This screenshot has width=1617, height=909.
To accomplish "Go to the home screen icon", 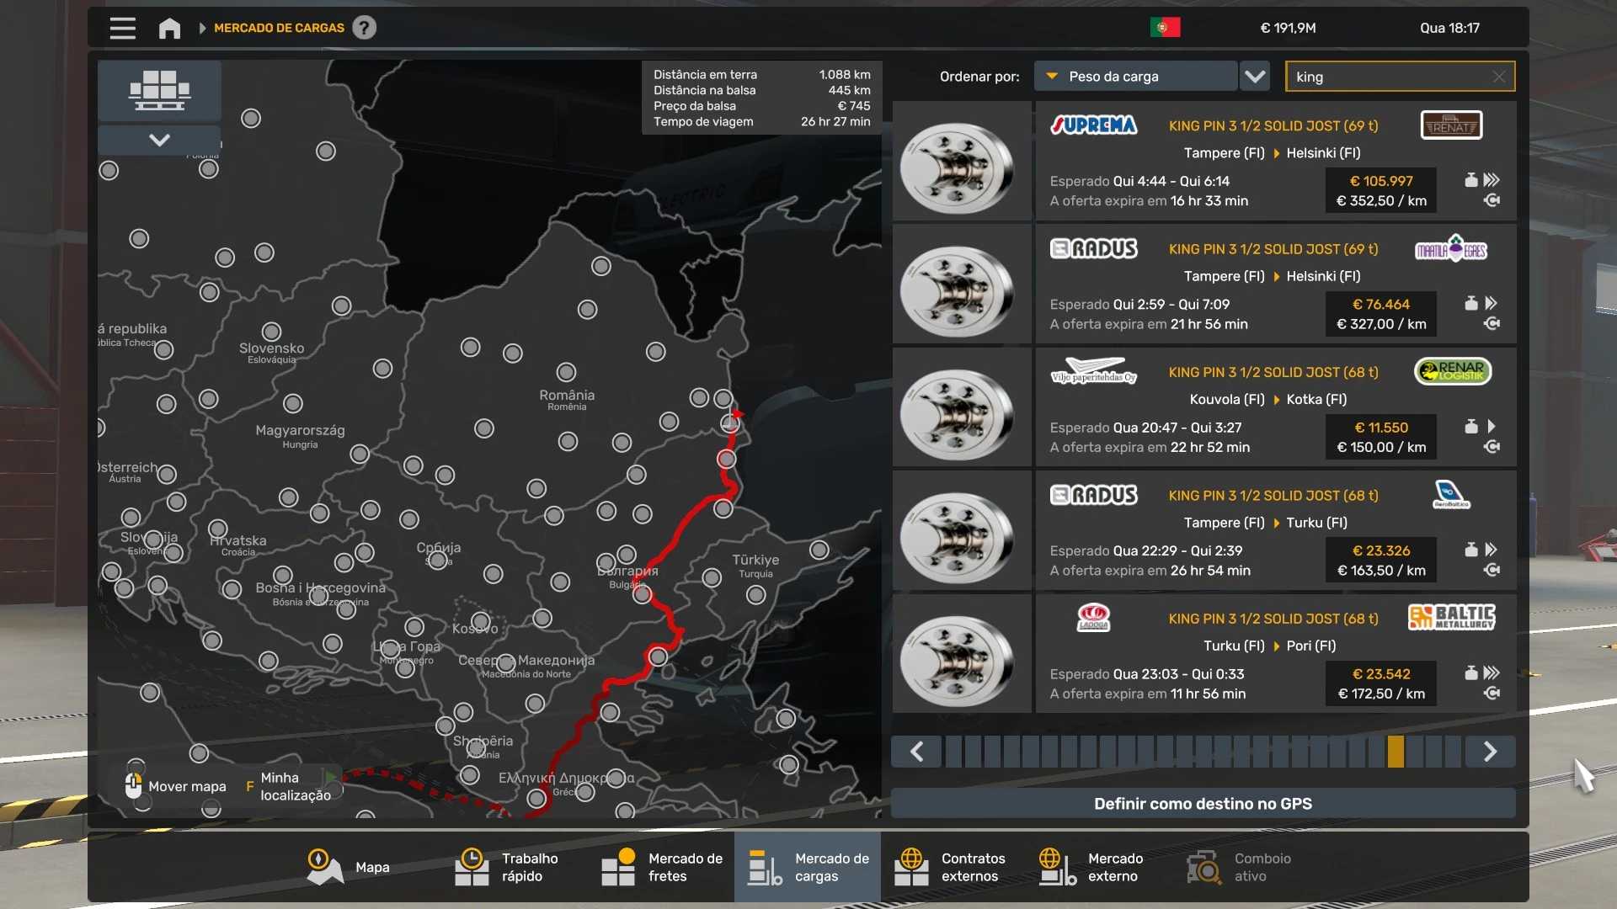I will click(x=169, y=29).
